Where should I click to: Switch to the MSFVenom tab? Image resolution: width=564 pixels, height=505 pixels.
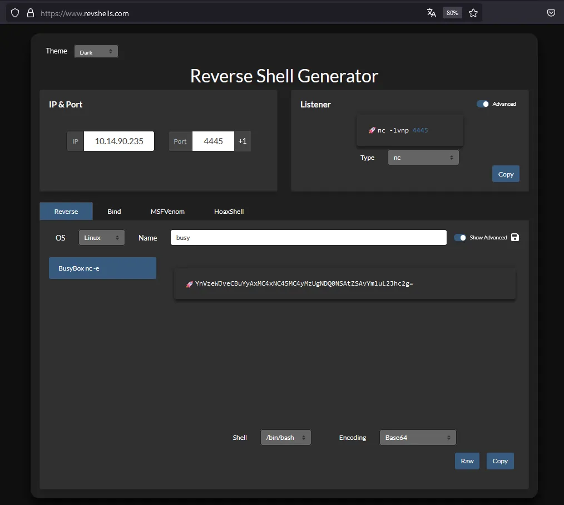point(167,211)
